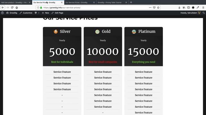Toggle the browser sidebar
This screenshot has height=115, width=206.
coord(189,8)
